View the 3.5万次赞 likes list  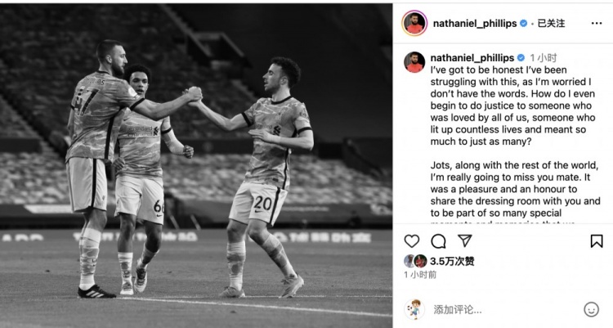pyautogui.click(x=452, y=261)
